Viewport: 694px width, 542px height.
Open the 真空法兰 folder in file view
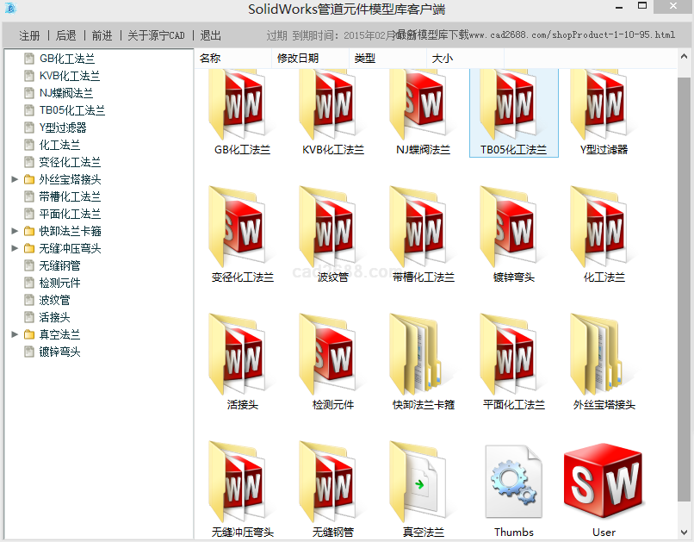423,483
